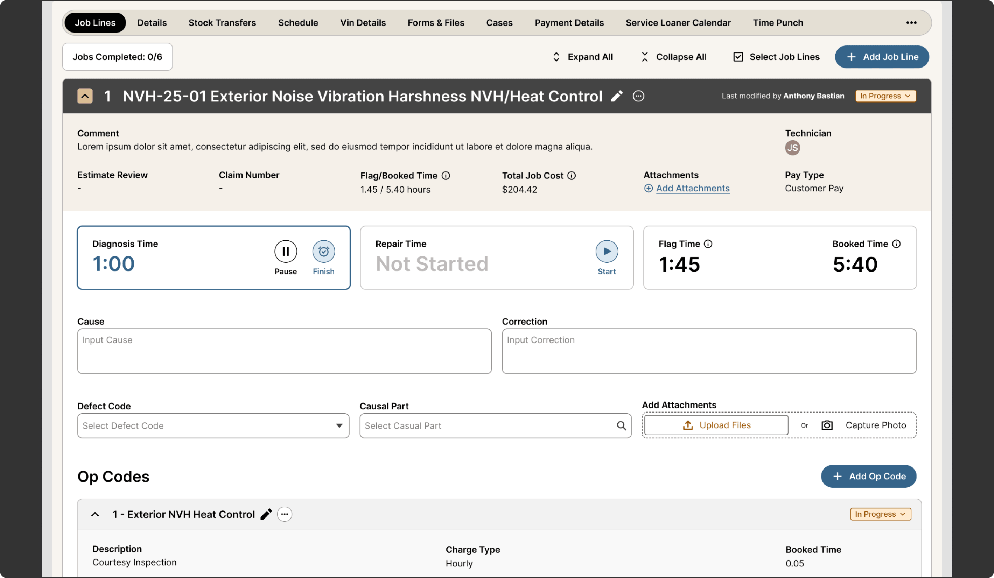The width and height of the screenshot is (994, 578).
Task: Click the Add Job Line button
Action: coord(882,57)
